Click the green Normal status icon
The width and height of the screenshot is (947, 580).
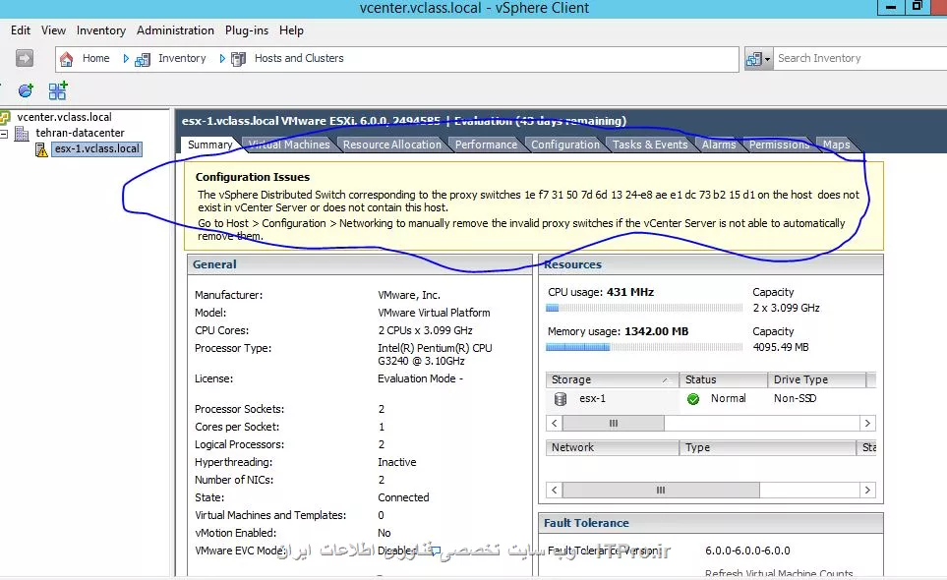click(x=693, y=399)
